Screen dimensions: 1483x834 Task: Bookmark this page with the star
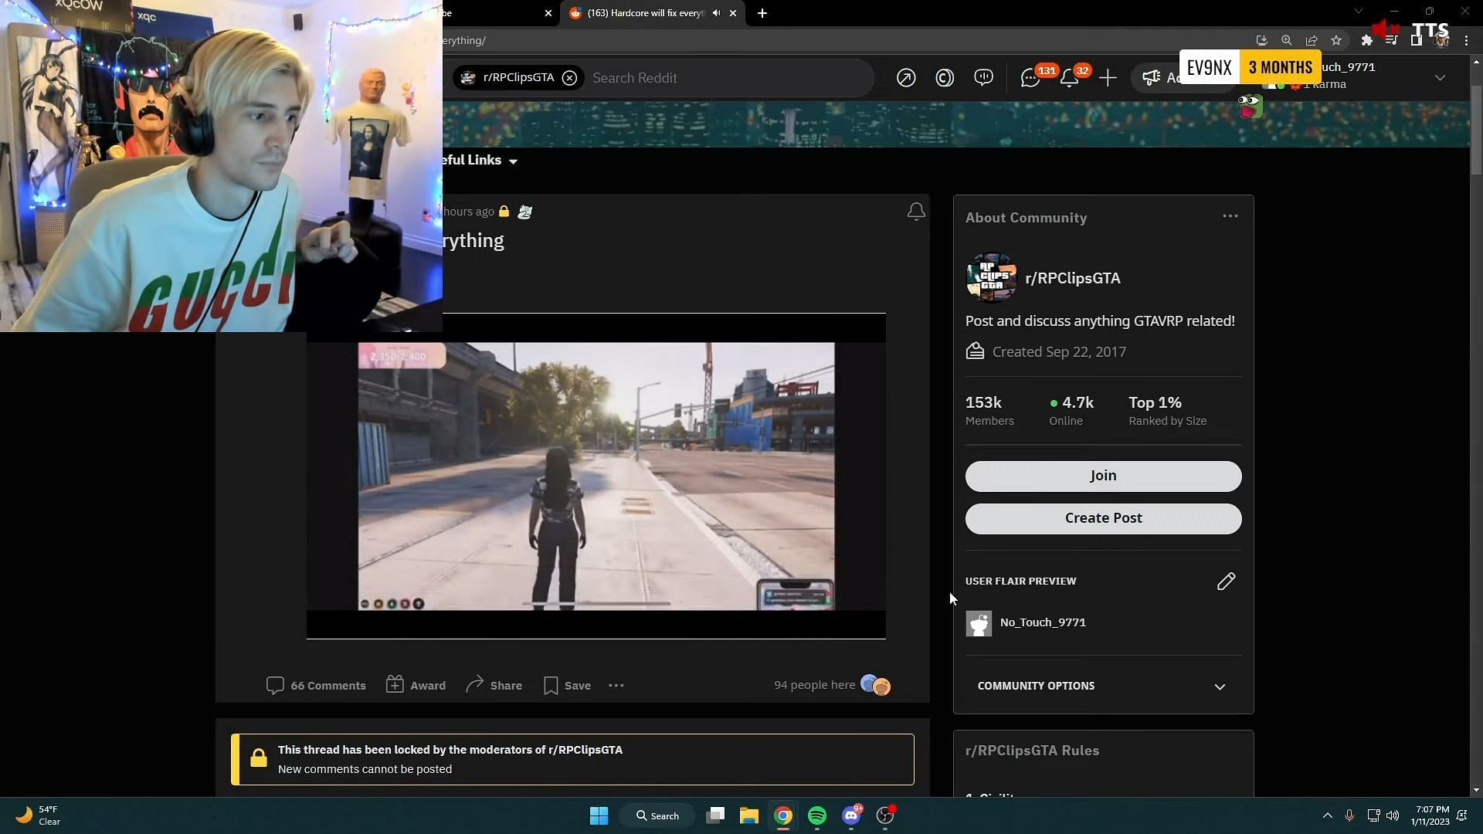pos(1336,40)
